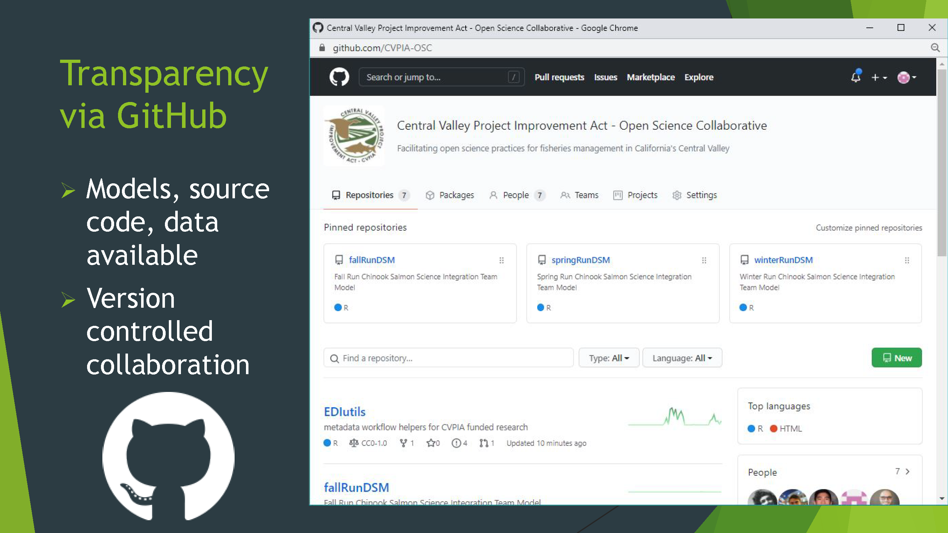The width and height of the screenshot is (948, 533).
Task: Expand the Type: All dropdown
Action: [609, 357]
